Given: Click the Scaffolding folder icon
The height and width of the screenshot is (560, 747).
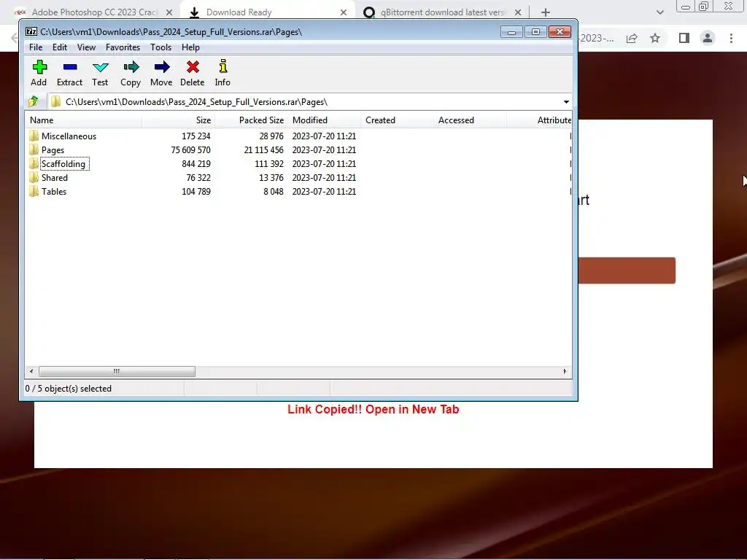Looking at the screenshot, I should [x=34, y=163].
